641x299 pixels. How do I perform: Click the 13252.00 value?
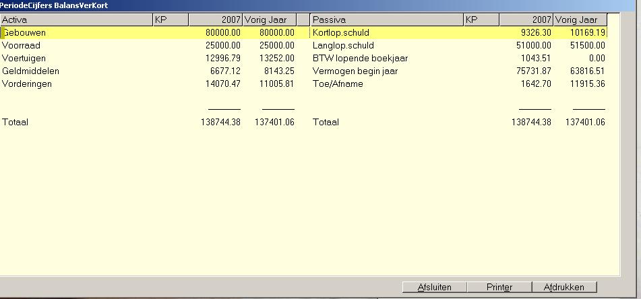[277, 58]
